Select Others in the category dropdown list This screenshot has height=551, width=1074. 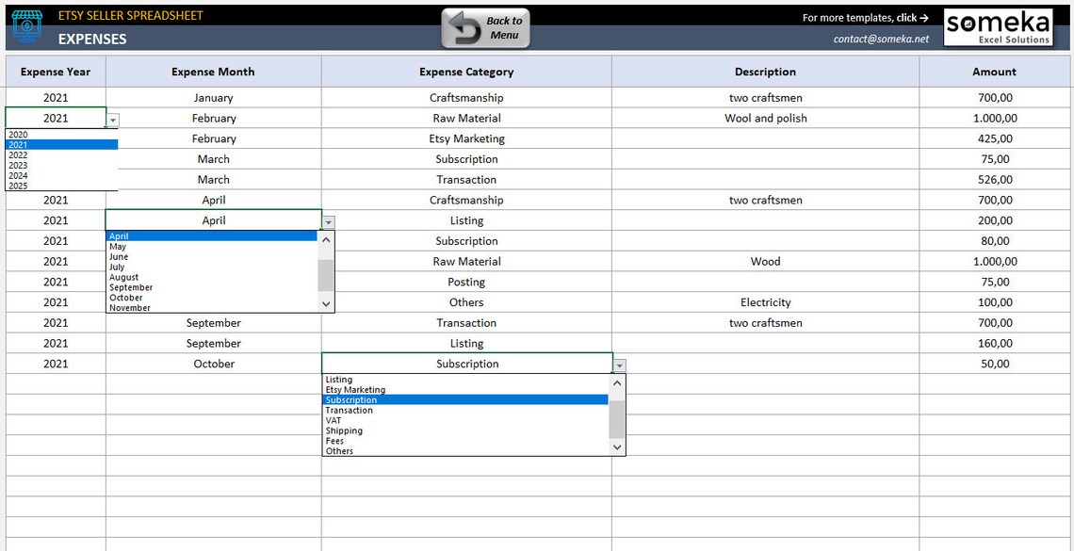click(x=465, y=451)
